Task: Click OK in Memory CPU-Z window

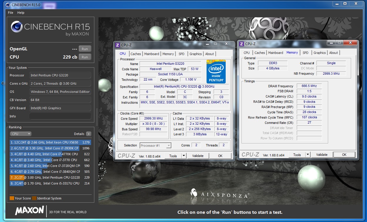Action: (x=344, y=155)
